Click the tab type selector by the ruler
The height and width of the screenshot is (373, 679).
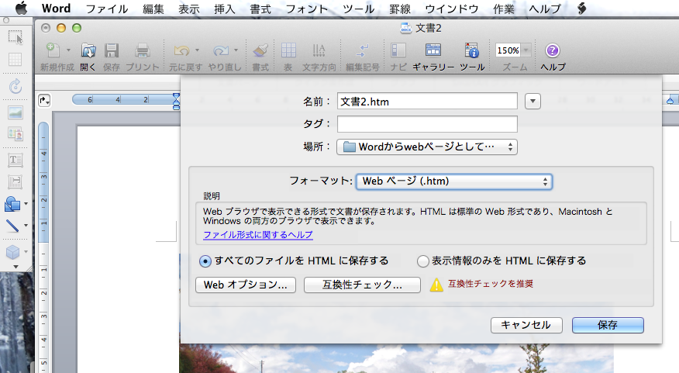44,101
